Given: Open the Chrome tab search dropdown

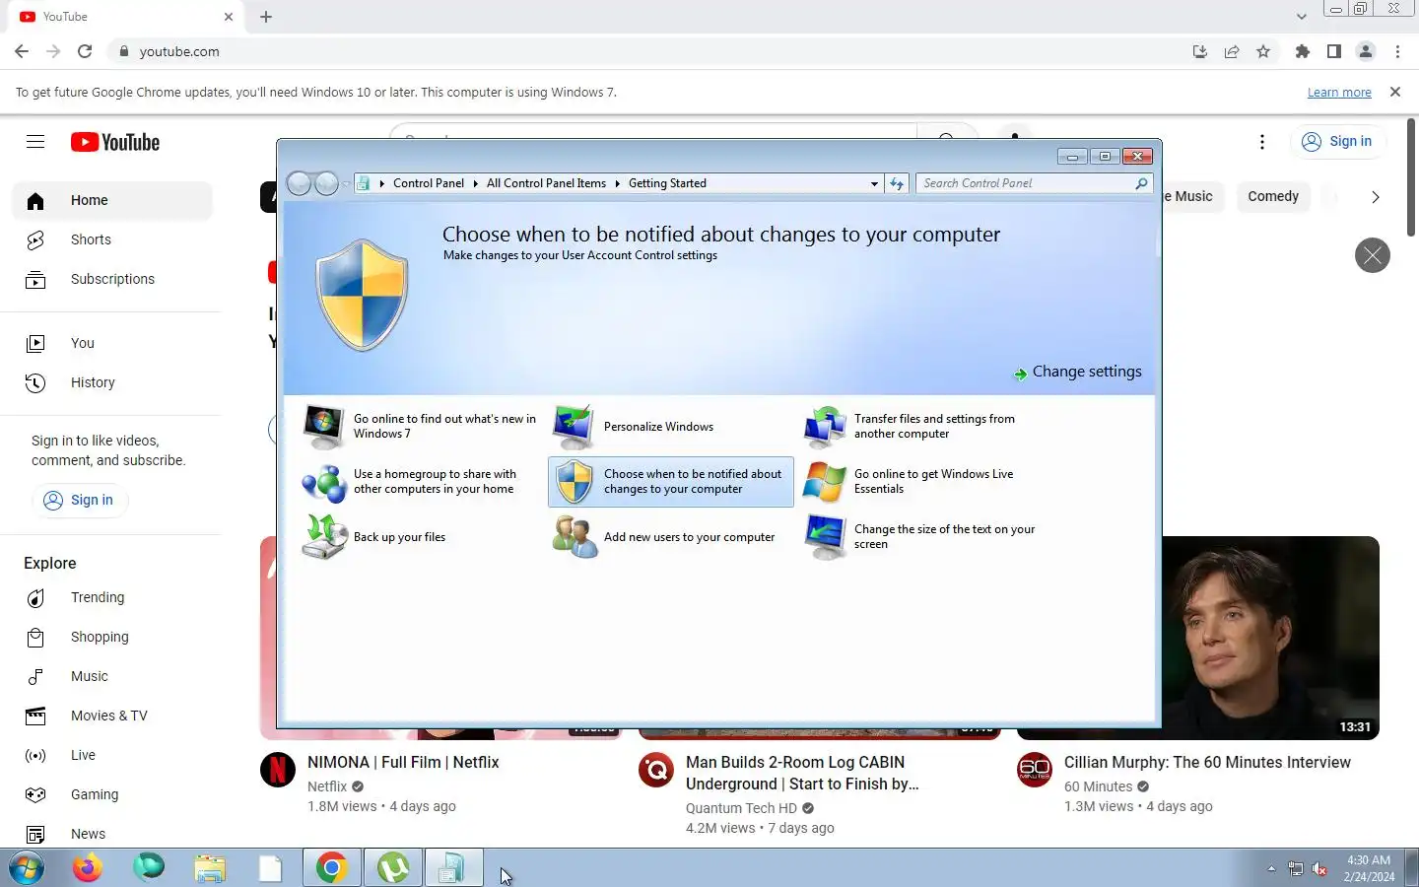Looking at the screenshot, I should (x=1302, y=16).
